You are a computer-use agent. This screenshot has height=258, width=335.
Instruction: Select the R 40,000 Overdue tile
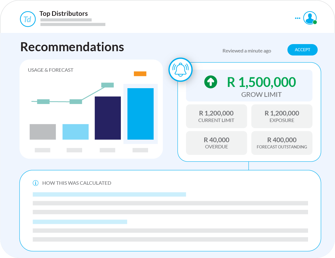pos(216,143)
